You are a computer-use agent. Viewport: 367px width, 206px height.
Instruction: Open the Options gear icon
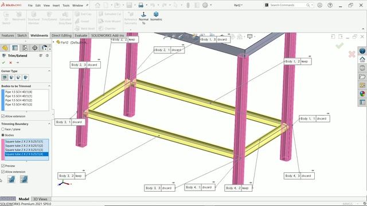coord(205,5)
